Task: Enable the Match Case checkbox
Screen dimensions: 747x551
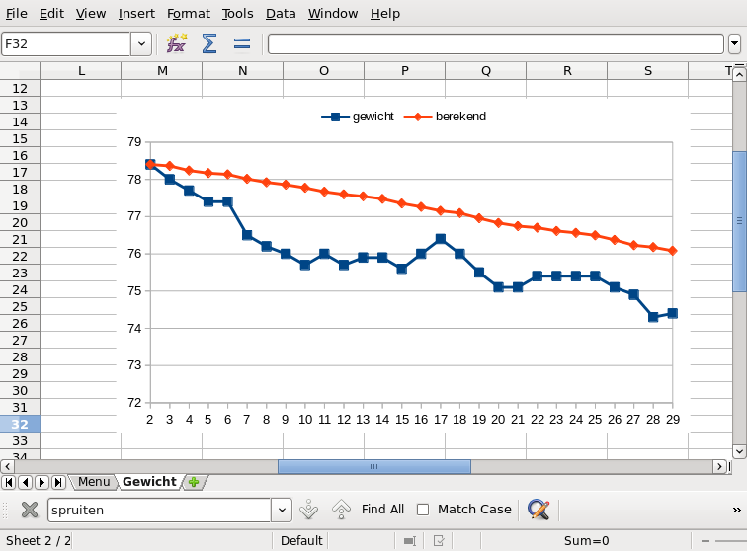Action: pos(423,510)
